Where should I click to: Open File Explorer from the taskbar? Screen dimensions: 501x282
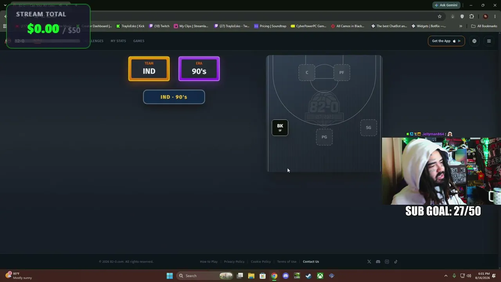coord(251,276)
